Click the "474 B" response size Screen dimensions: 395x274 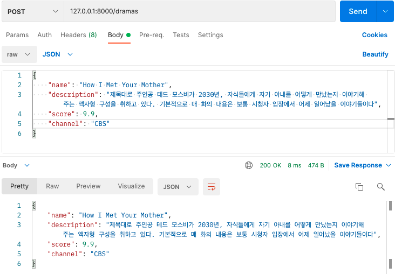316,165
